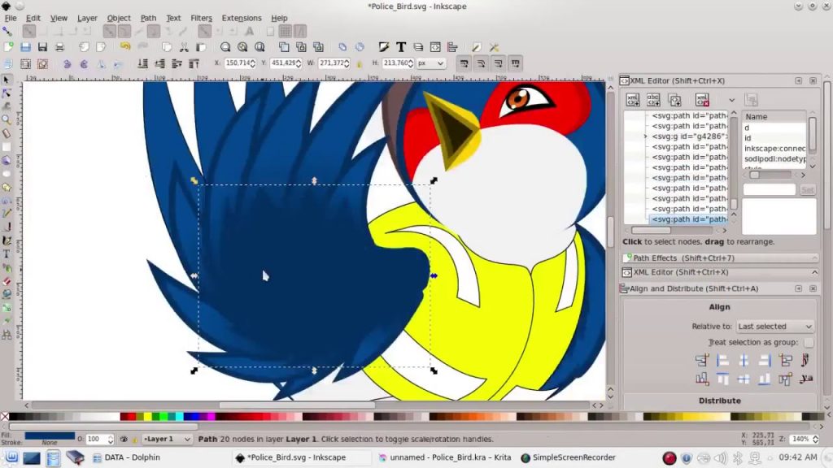Open the Text and Font dialog icon
The image size is (833, 468).
[401, 47]
